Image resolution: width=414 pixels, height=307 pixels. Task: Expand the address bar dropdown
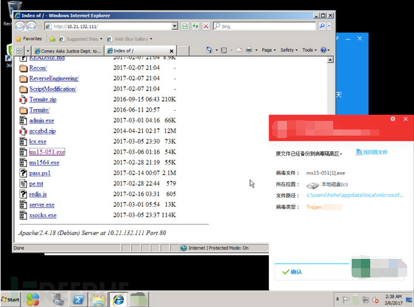pos(175,26)
